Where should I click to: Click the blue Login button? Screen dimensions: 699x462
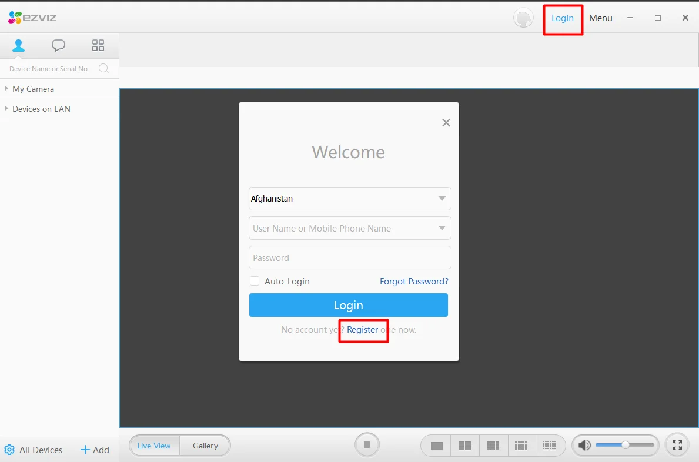(348, 305)
